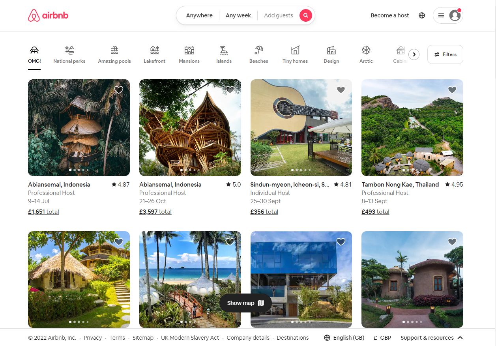
Task: Open the Filters dialog
Action: click(x=445, y=54)
